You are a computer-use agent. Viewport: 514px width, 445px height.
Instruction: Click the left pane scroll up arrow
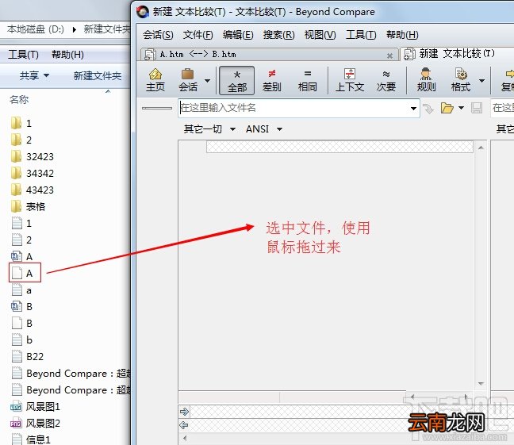click(481, 148)
